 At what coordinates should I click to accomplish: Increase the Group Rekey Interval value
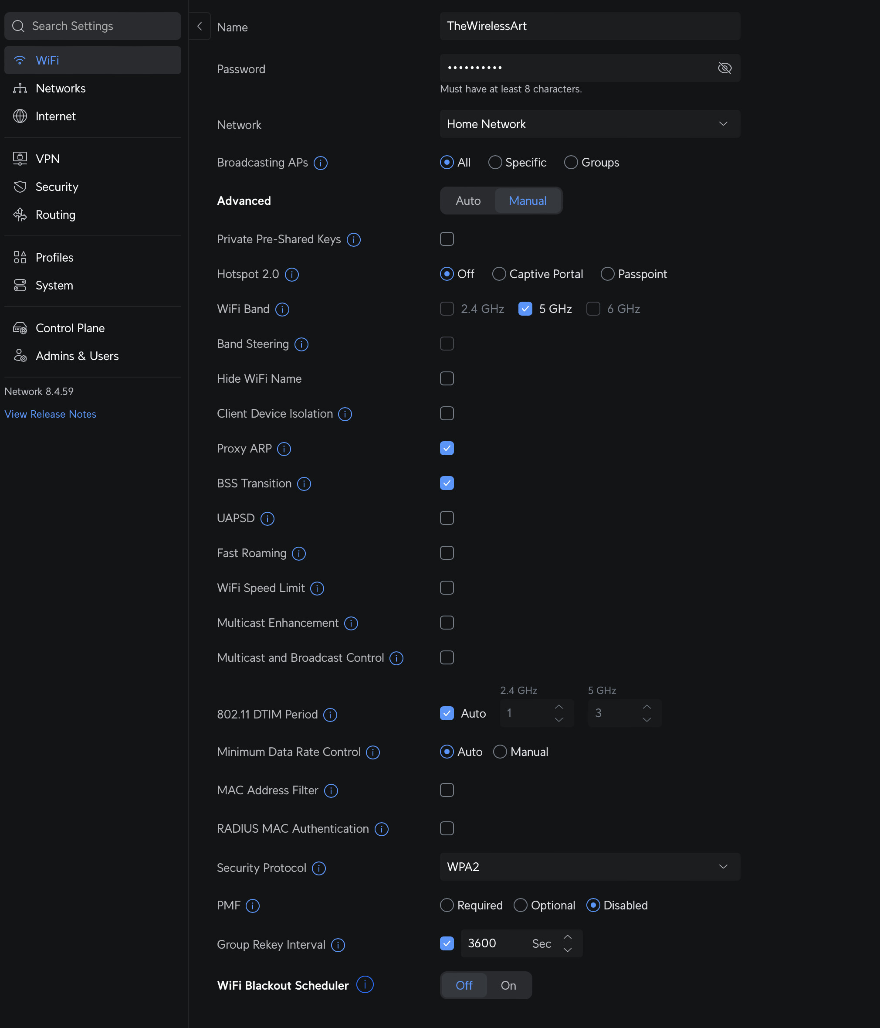point(568,937)
